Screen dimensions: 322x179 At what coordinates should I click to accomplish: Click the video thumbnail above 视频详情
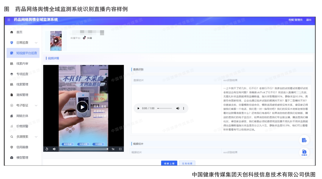56,41
